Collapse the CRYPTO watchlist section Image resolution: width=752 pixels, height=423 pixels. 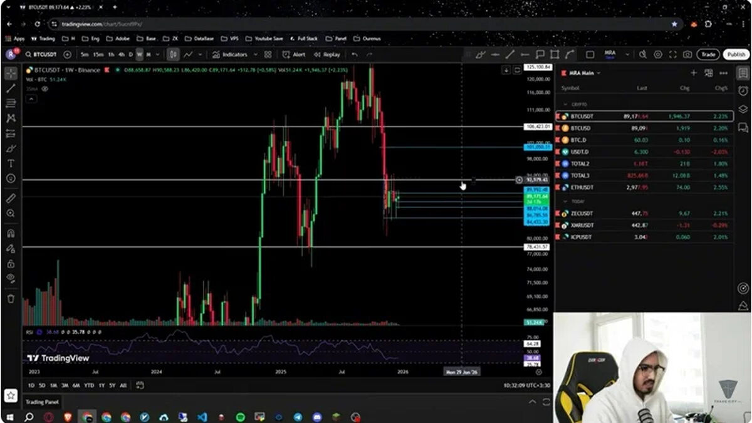coord(566,104)
